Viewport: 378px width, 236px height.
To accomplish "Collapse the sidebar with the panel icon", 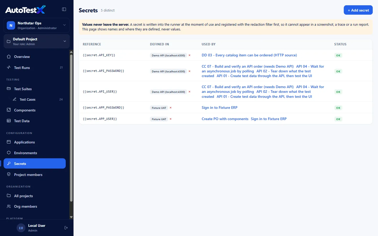I will 64,9.
